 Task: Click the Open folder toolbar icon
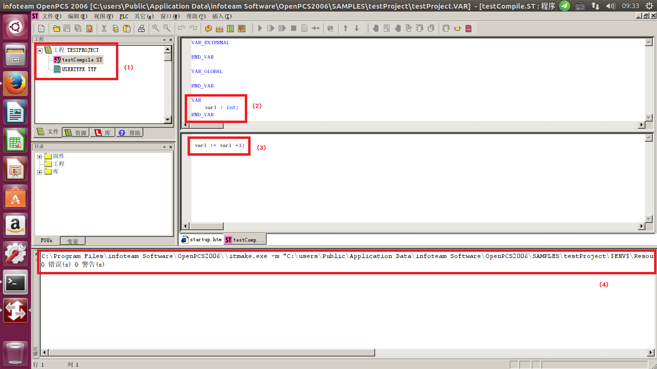point(56,28)
